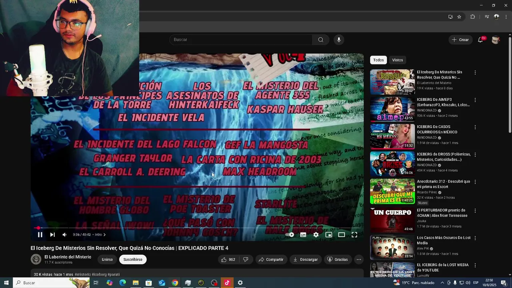Image resolution: width=512 pixels, height=288 pixels.
Task: Open browser media control icon
Action: point(487,17)
